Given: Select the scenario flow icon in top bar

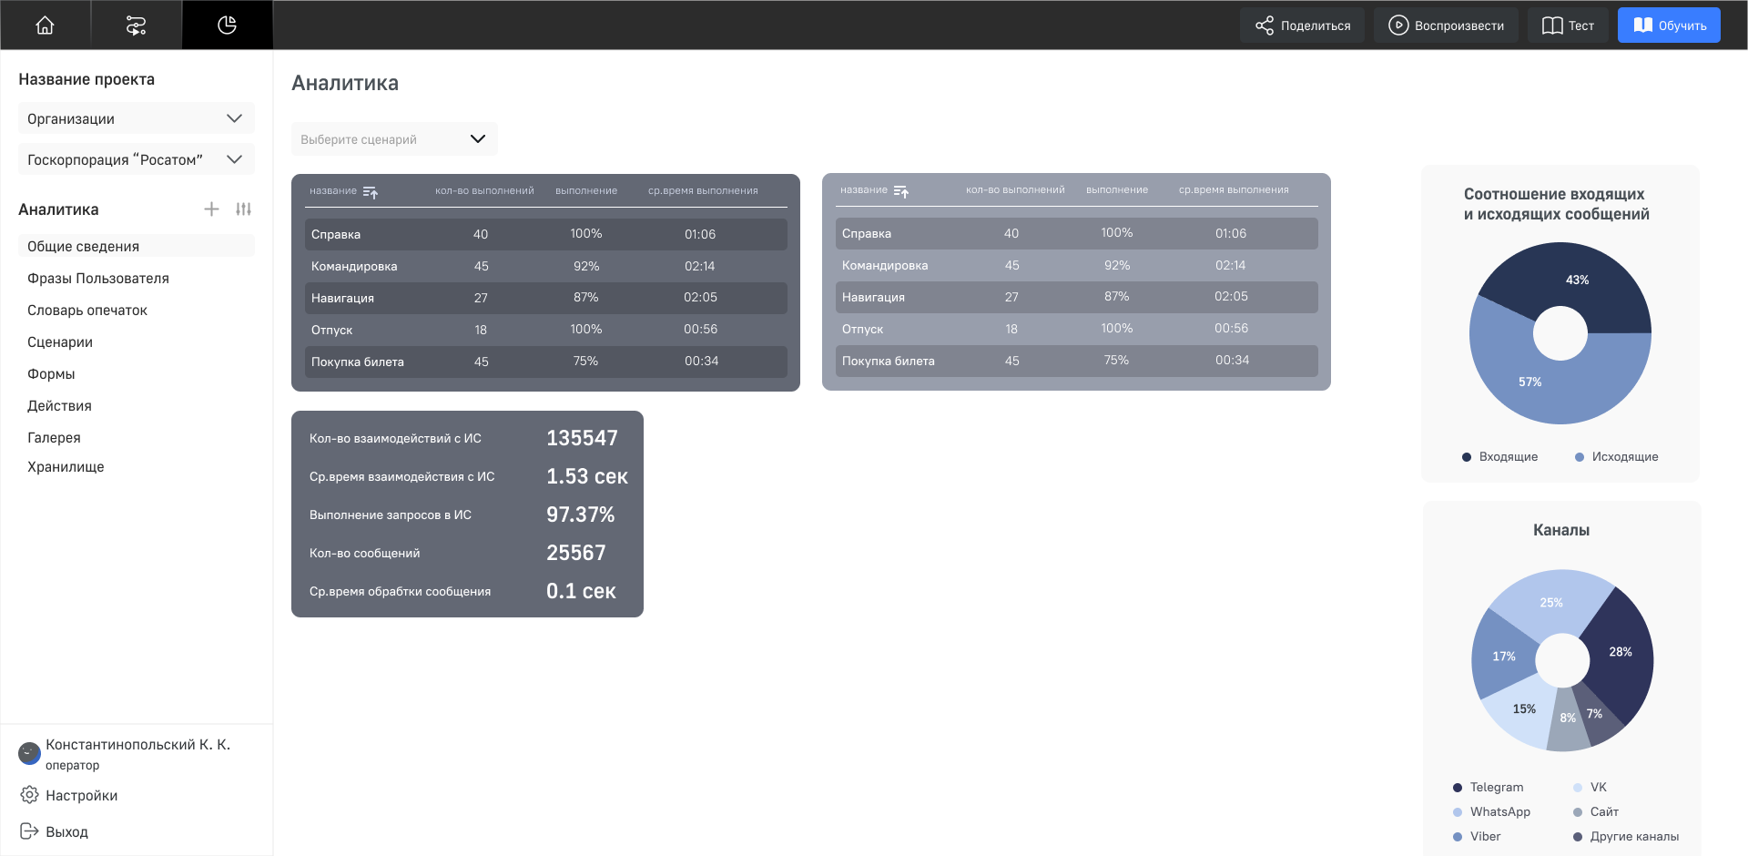Looking at the screenshot, I should point(136,25).
